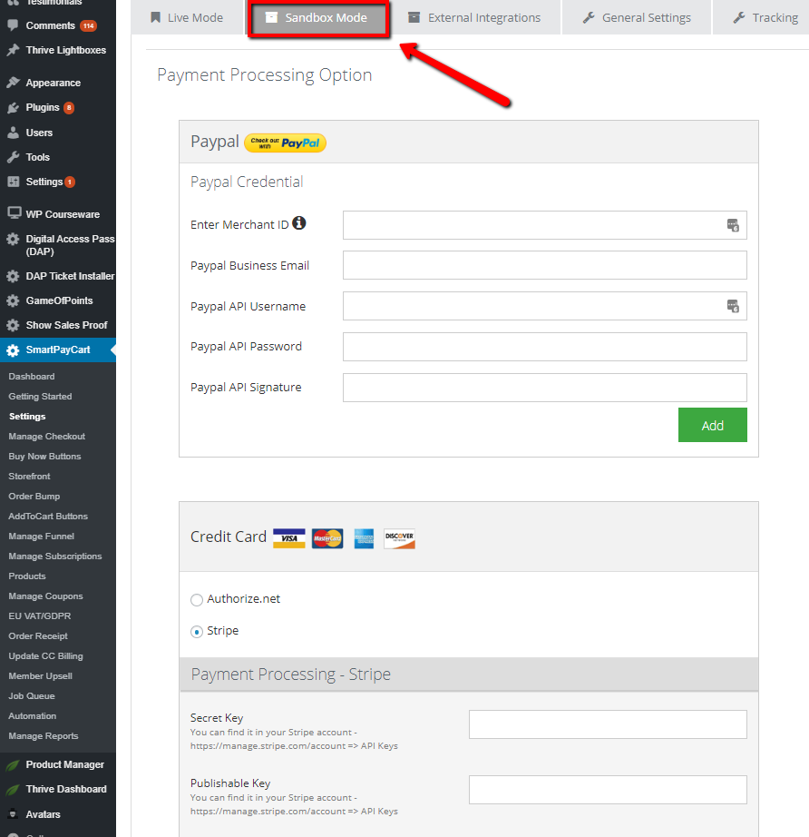Click the WP Courseware monitor icon
This screenshot has height=837, width=809.
coord(15,213)
